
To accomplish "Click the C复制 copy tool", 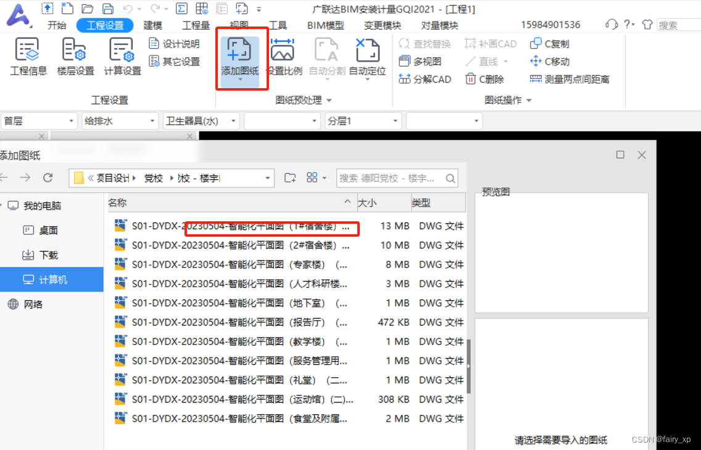I will tap(549, 44).
